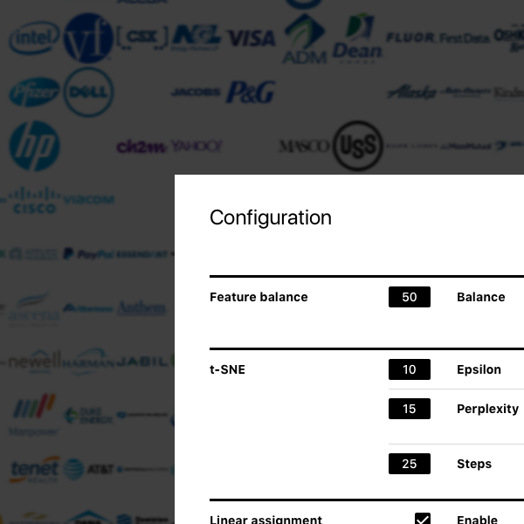Select the Yahoo logo

pos(196,146)
